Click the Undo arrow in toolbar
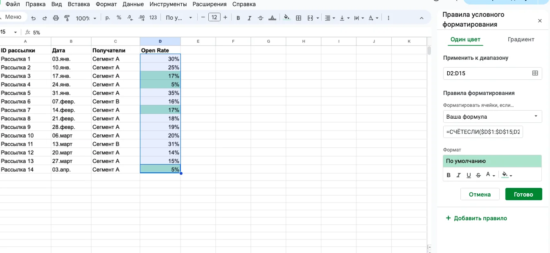 click(x=34, y=18)
